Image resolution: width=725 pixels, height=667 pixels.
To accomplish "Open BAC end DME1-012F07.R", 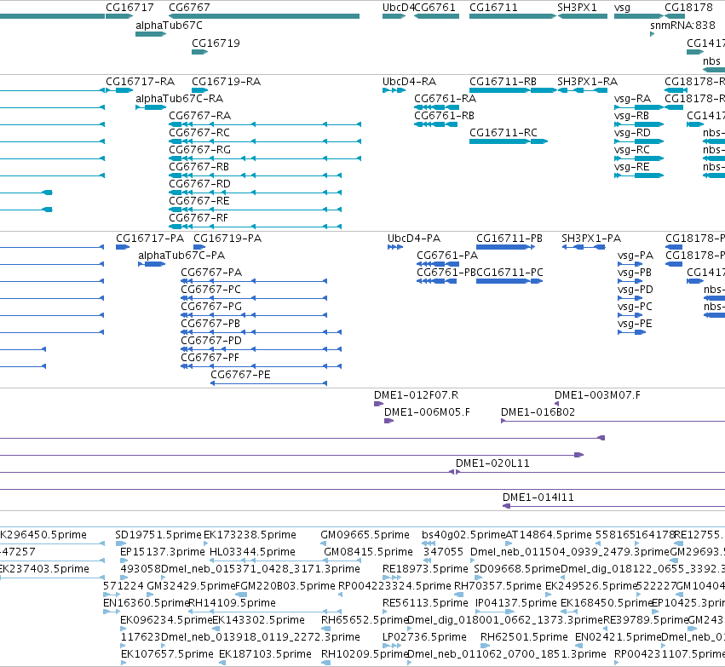I will pyautogui.click(x=416, y=395).
